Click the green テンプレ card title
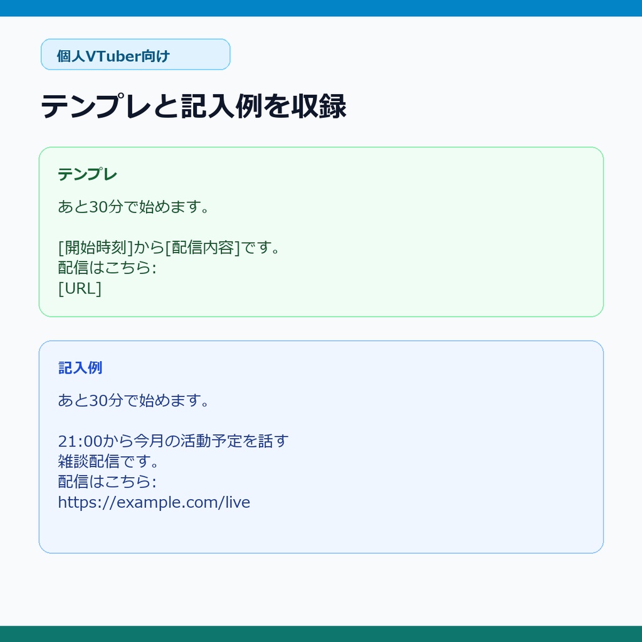 (88, 174)
